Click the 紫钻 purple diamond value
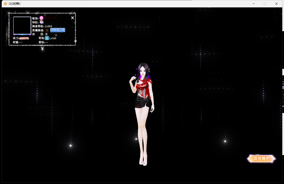Screen dimensions: 284x184 tap(46, 42)
